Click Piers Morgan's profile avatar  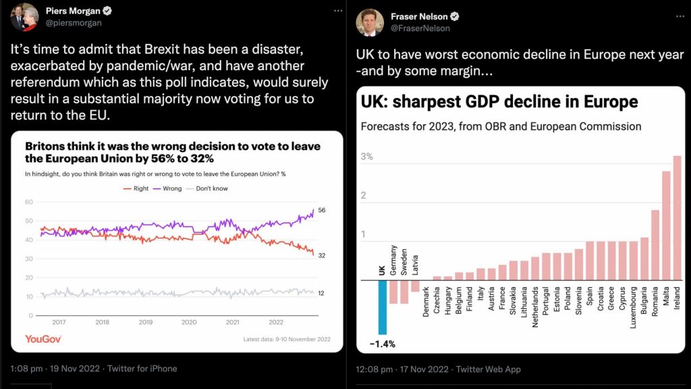click(x=24, y=18)
